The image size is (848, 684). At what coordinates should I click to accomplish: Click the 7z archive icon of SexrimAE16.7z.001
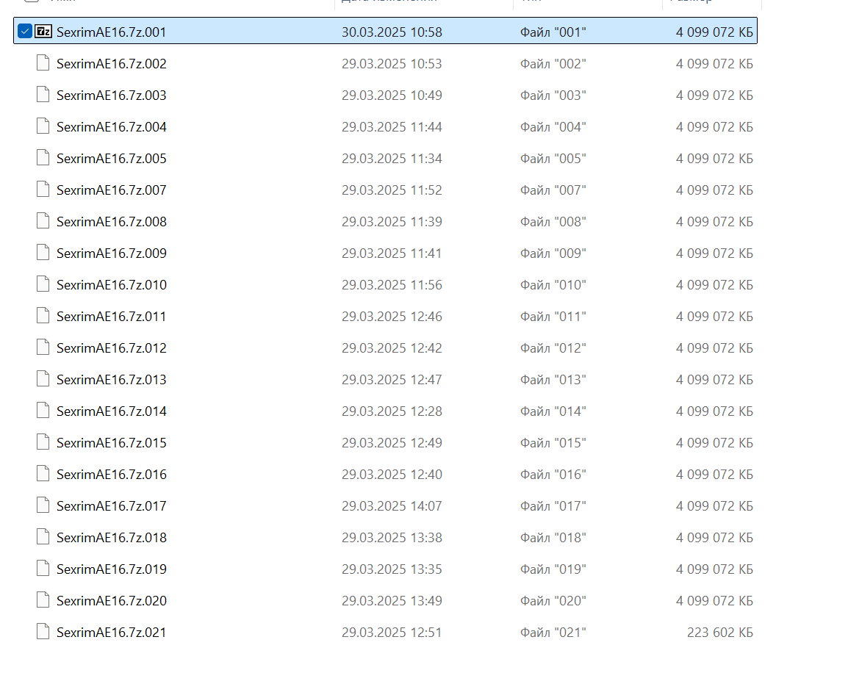point(43,32)
